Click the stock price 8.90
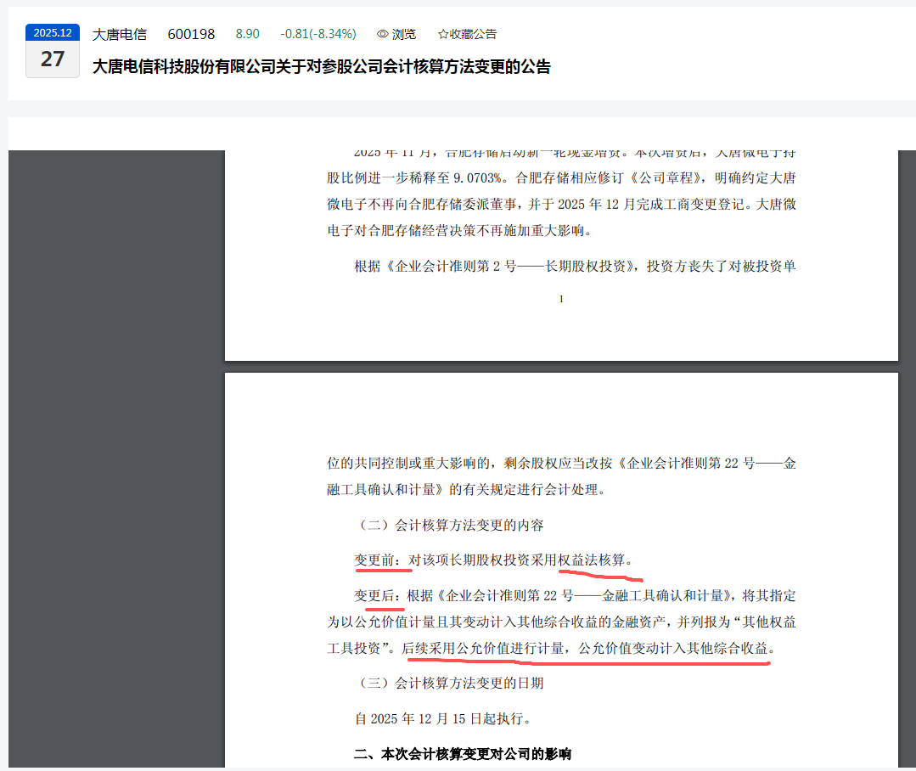Image resolution: width=916 pixels, height=771 pixels. [247, 34]
